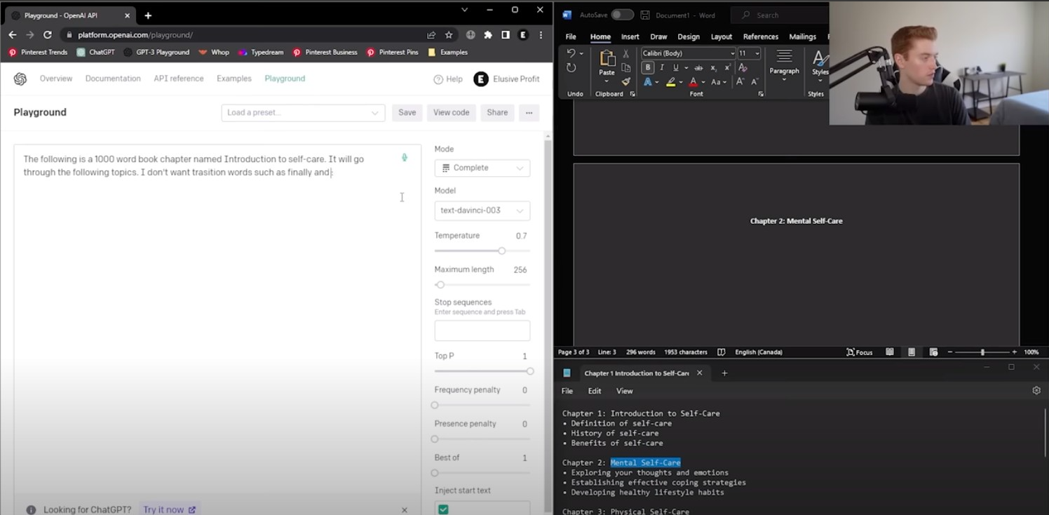Switch to the Insert tab in Word
This screenshot has height=515, width=1049.
tap(630, 36)
